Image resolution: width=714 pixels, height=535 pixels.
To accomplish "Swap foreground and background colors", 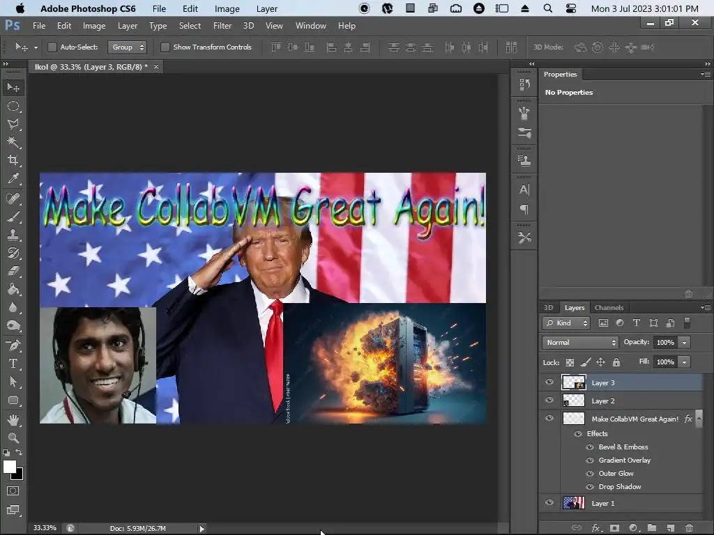I will [19, 452].
